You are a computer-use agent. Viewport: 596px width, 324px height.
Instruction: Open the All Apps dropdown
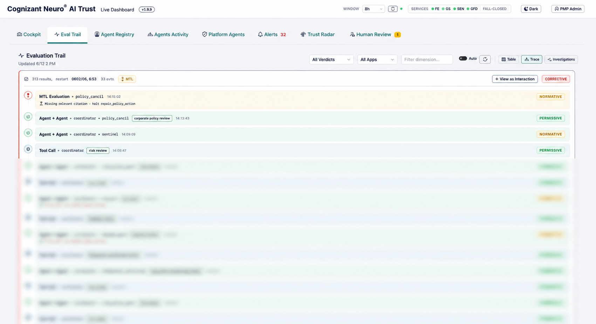377,60
